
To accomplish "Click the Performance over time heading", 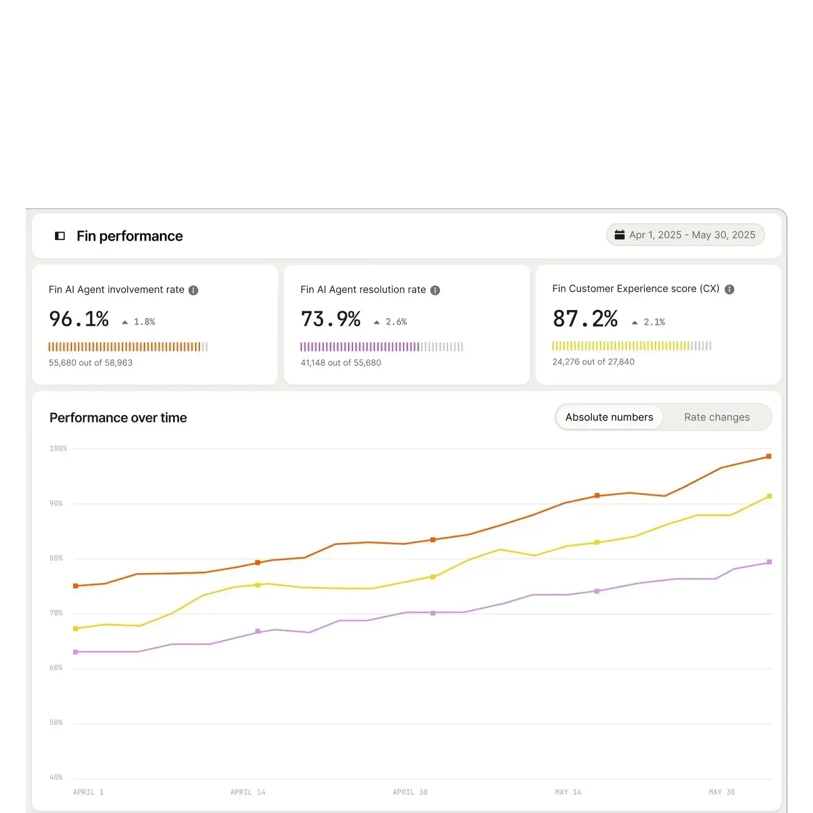I will [x=118, y=417].
